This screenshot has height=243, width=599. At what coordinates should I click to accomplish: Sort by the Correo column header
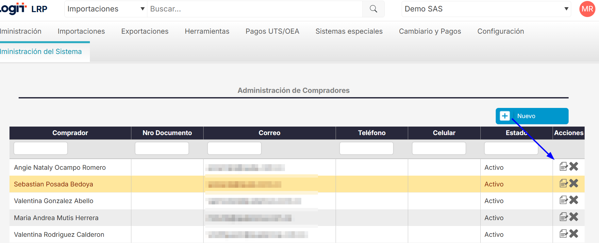pyautogui.click(x=270, y=133)
